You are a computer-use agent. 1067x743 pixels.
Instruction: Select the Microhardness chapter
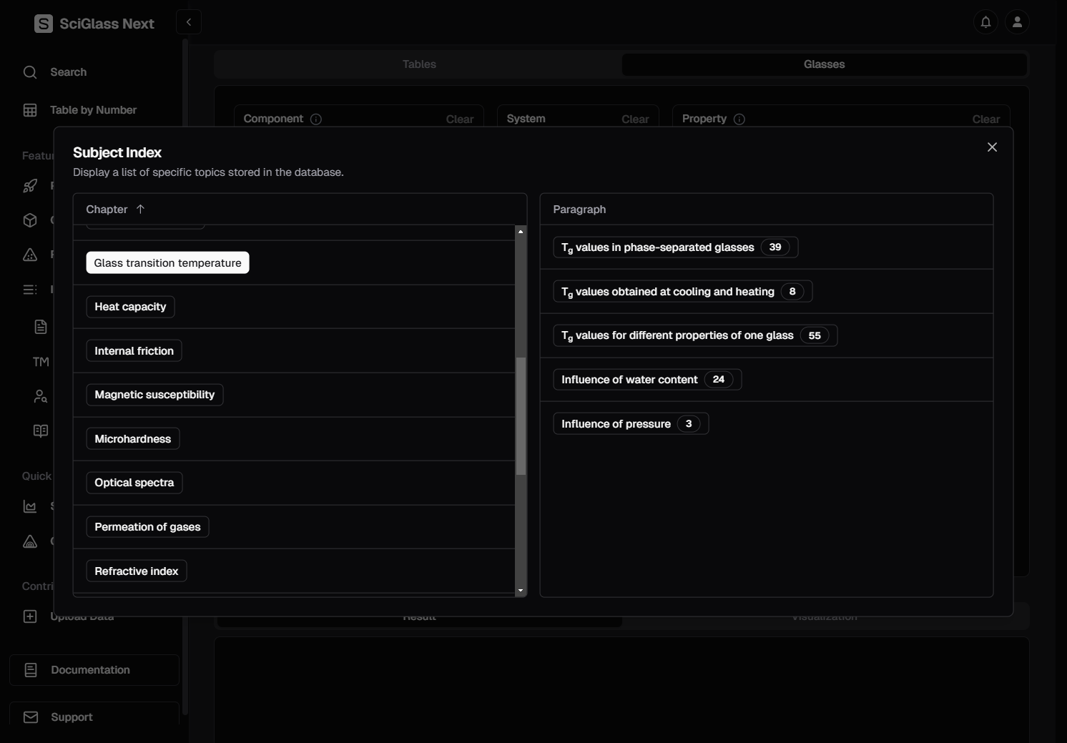(133, 439)
